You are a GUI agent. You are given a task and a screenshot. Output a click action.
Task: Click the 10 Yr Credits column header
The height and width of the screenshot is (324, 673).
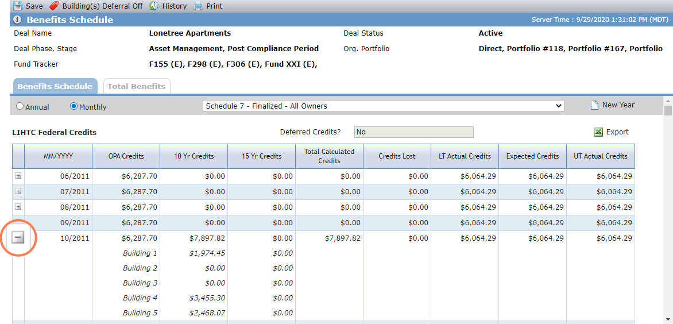[x=194, y=156]
